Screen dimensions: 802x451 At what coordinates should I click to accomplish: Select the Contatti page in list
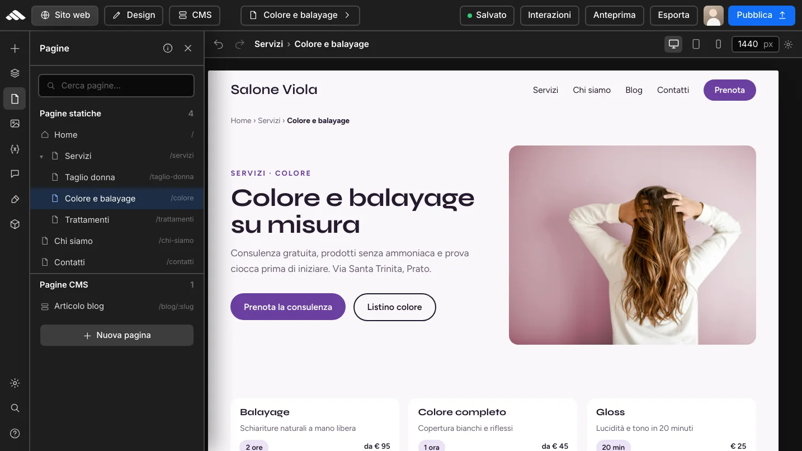tap(117, 262)
